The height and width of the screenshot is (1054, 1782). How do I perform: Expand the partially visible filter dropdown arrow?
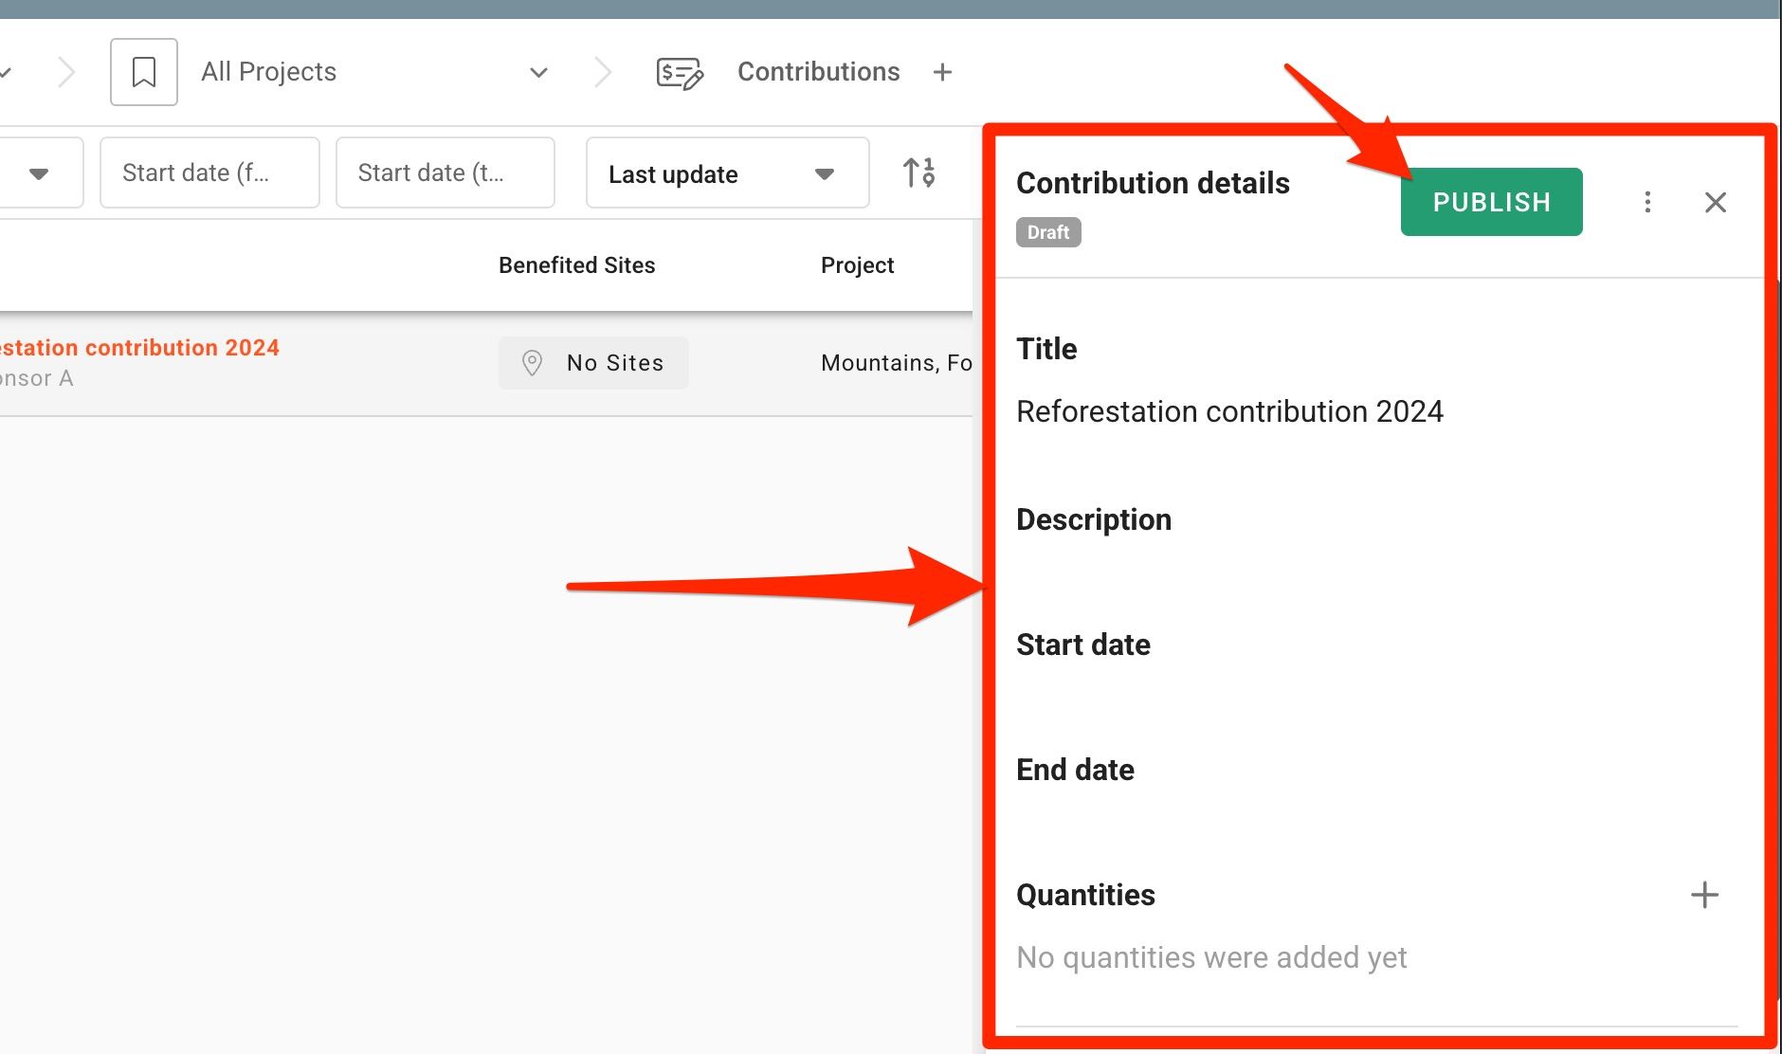[x=39, y=173]
